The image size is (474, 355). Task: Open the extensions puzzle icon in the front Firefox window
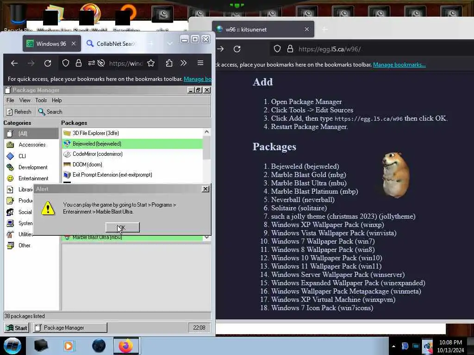[x=169, y=63]
